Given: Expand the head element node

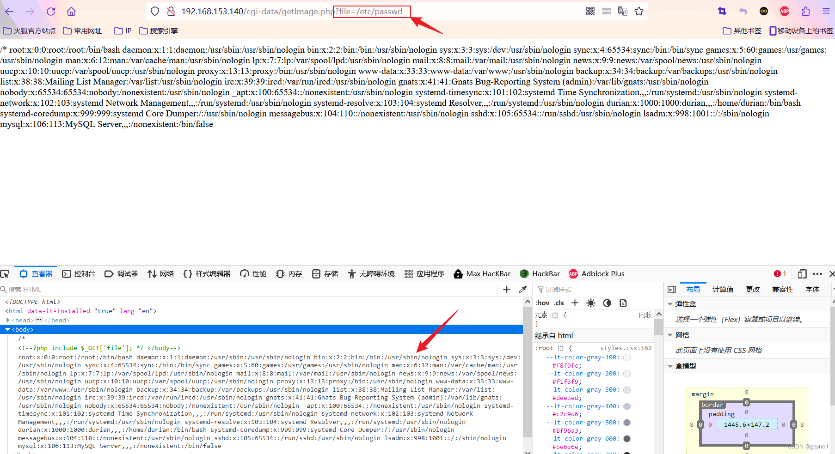Looking at the screenshot, I should [8, 320].
